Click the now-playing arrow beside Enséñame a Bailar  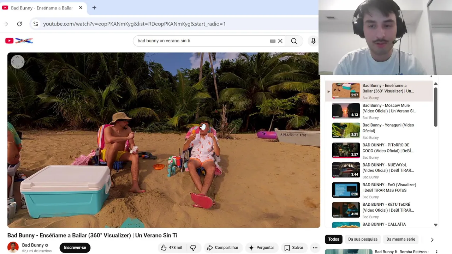(328, 91)
